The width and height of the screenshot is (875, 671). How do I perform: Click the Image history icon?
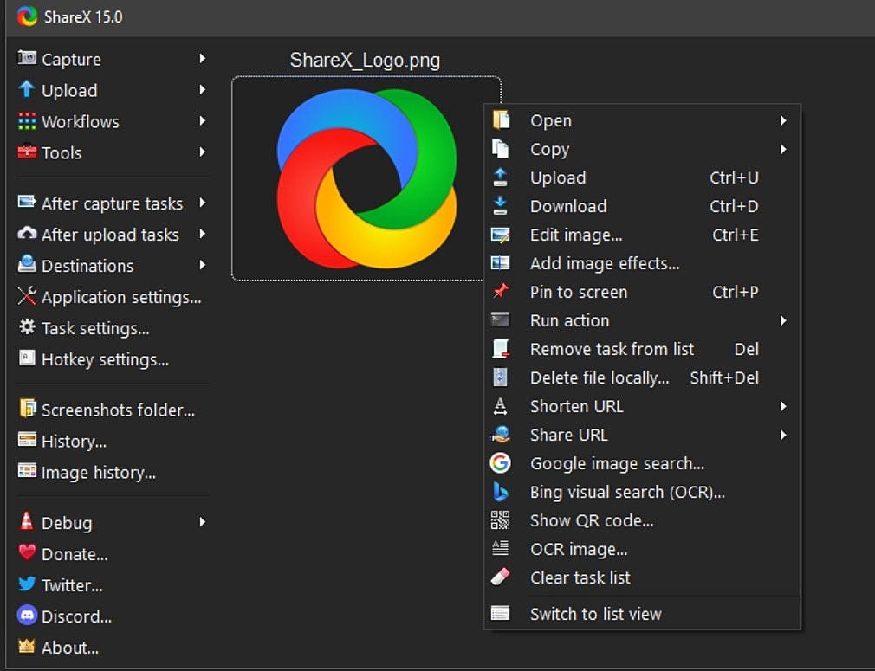(27, 471)
